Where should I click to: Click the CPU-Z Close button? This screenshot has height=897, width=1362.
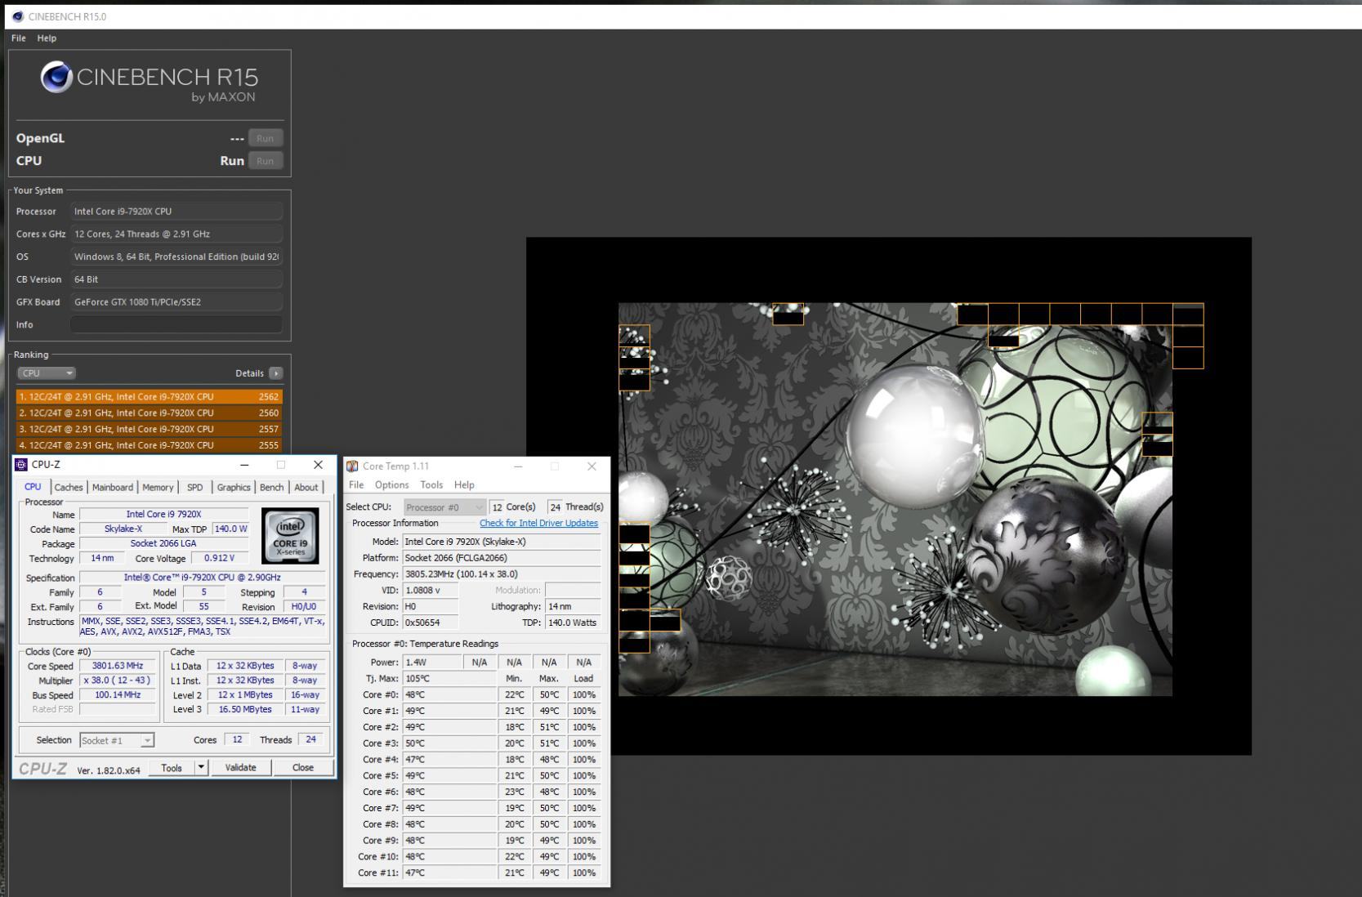click(x=303, y=768)
